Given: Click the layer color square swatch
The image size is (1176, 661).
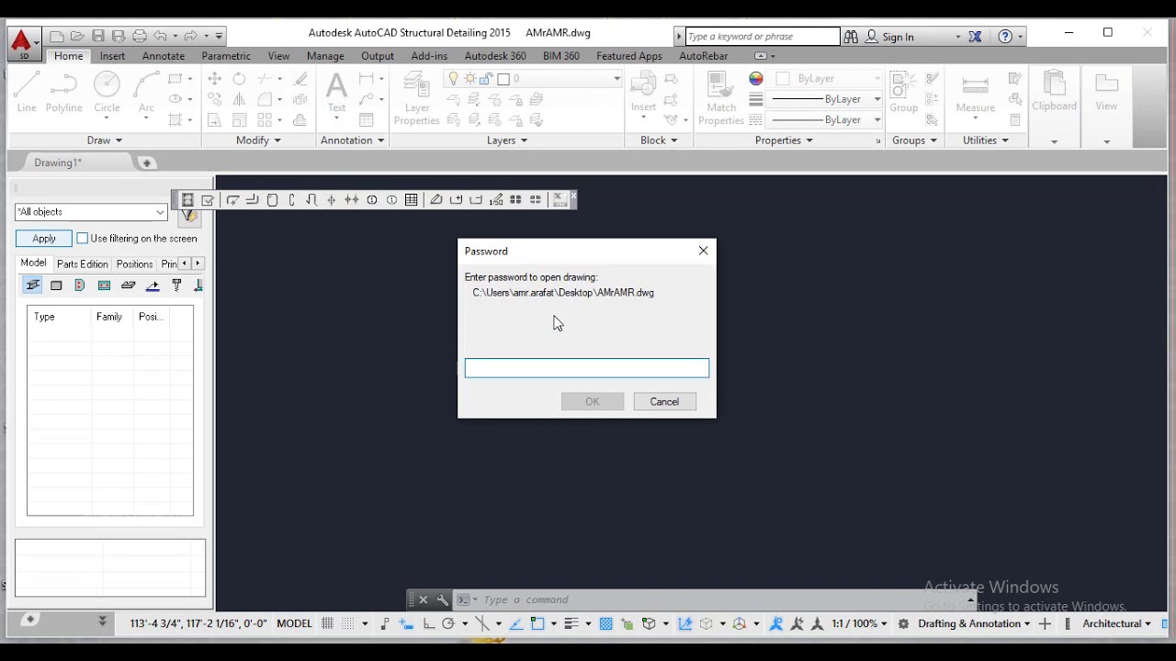Looking at the screenshot, I should pyautogui.click(x=503, y=79).
